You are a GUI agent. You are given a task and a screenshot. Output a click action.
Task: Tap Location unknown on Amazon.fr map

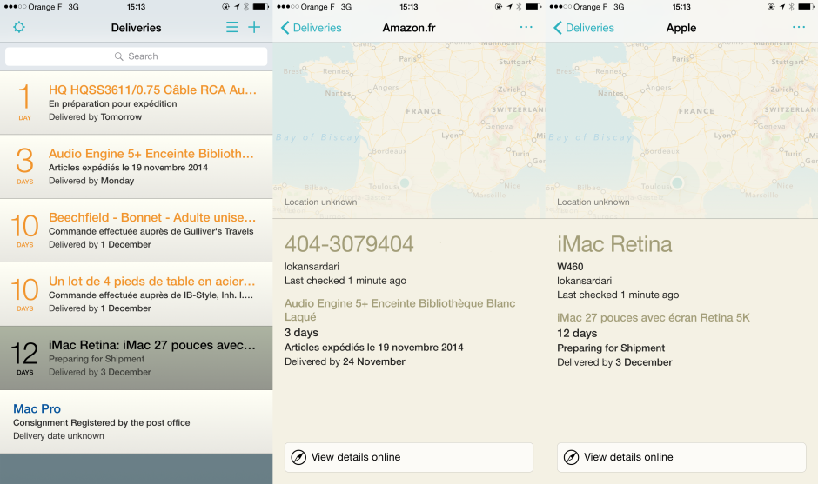pos(321,202)
